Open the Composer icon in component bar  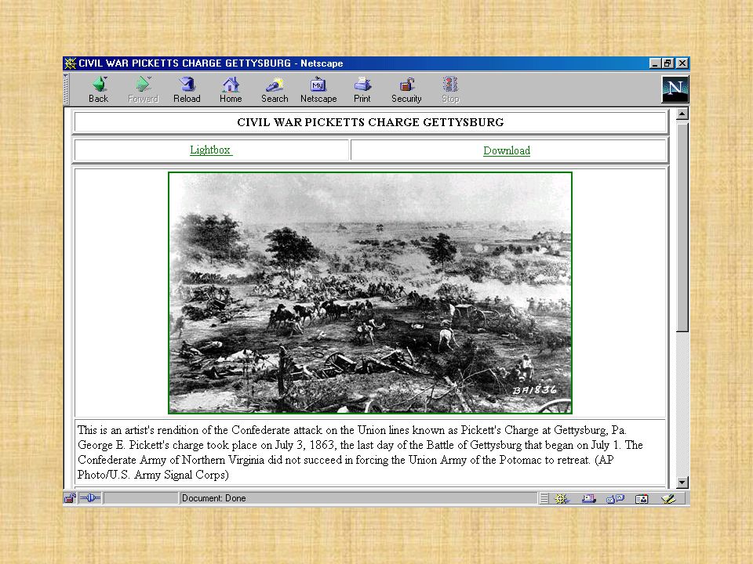(668, 499)
